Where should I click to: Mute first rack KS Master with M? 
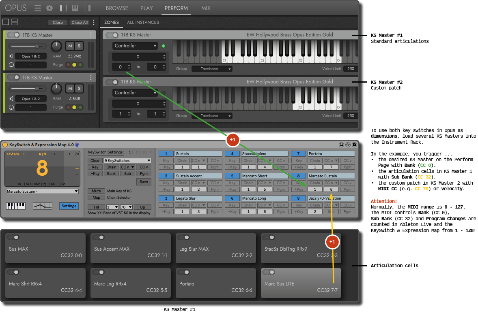70,46
